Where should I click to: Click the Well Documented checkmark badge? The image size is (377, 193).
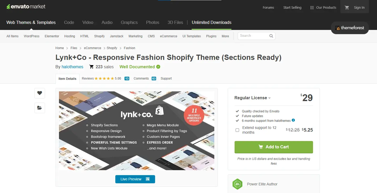point(158,67)
